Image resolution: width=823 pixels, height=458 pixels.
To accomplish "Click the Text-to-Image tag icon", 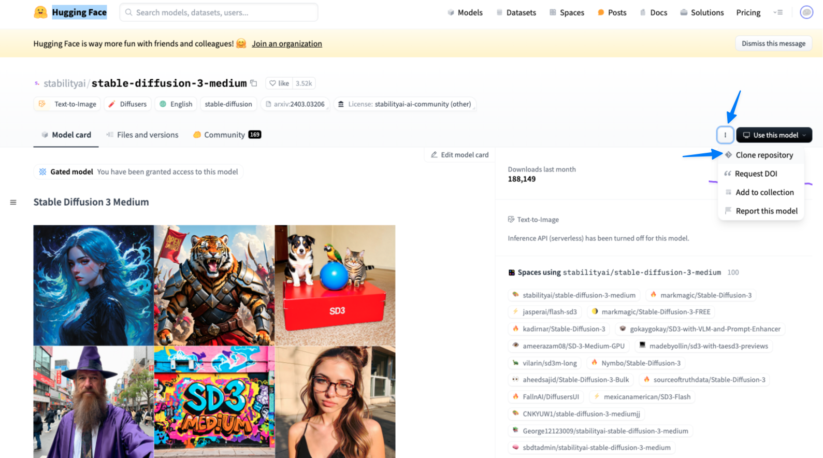I will point(42,104).
